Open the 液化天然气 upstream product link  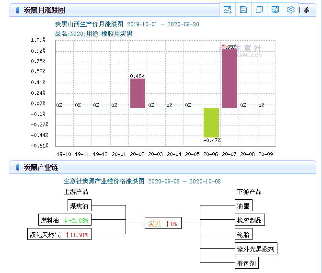(45, 235)
